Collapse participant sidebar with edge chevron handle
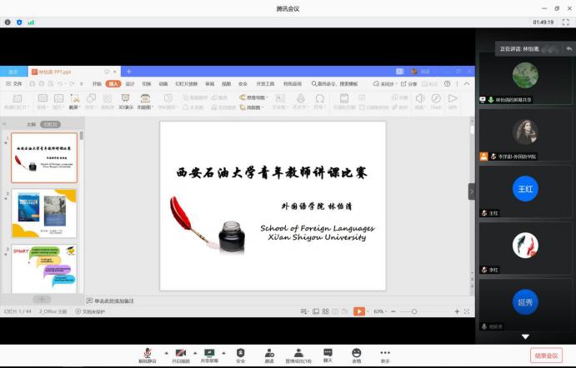The width and height of the screenshot is (576, 368). 472,191
